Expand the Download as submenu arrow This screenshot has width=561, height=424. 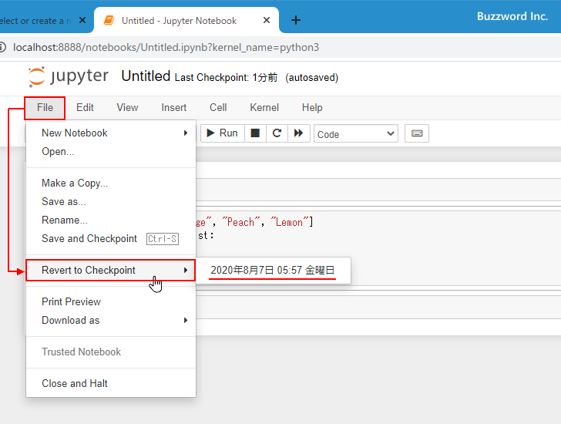tap(186, 320)
